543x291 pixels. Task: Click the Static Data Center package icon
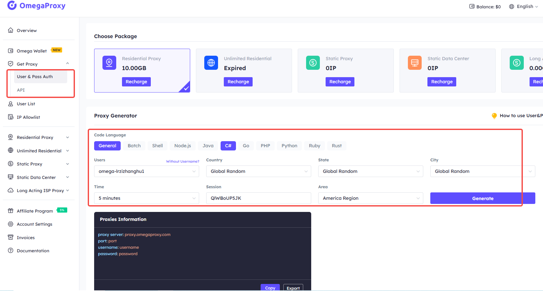(415, 63)
